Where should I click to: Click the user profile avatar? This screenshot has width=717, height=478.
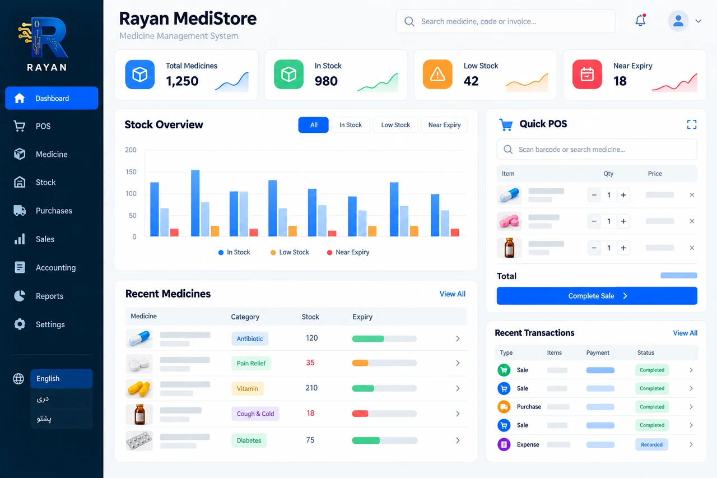pos(678,21)
